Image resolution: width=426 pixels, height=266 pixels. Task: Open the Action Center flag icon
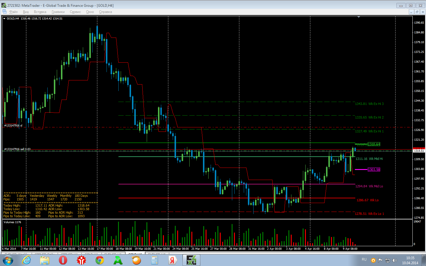pyautogui.click(x=380, y=260)
